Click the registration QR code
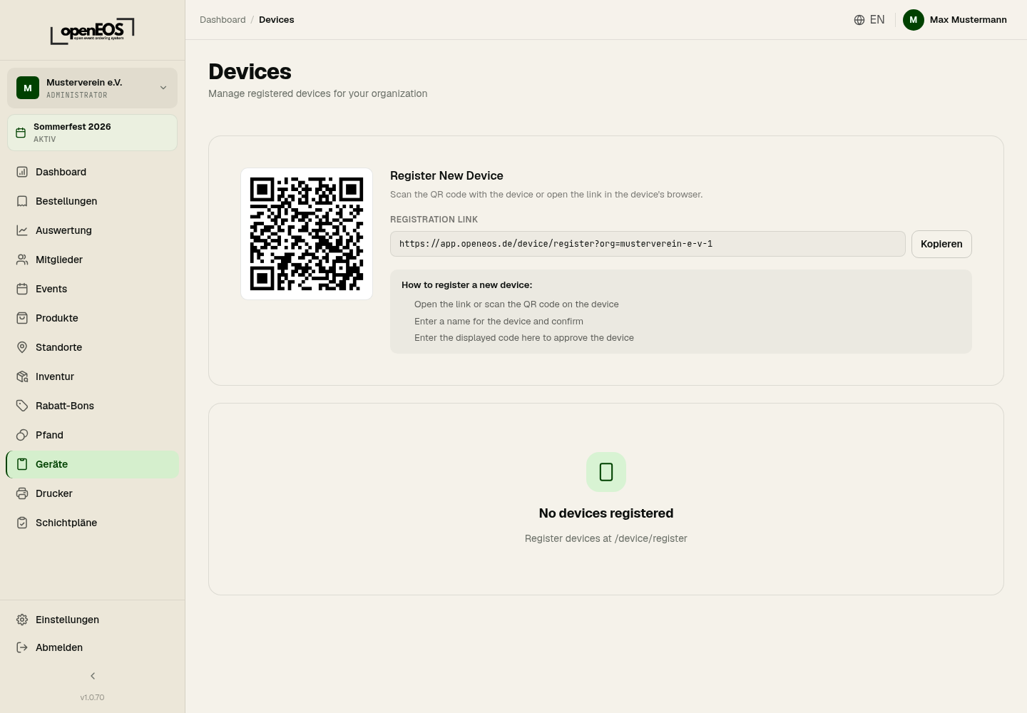Image resolution: width=1027 pixels, height=713 pixels. (x=307, y=234)
